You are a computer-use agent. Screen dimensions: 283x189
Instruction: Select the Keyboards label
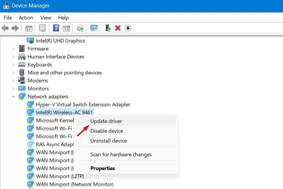point(40,65)
